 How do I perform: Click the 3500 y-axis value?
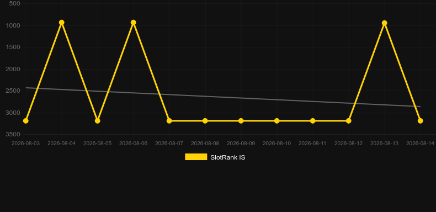13,134
